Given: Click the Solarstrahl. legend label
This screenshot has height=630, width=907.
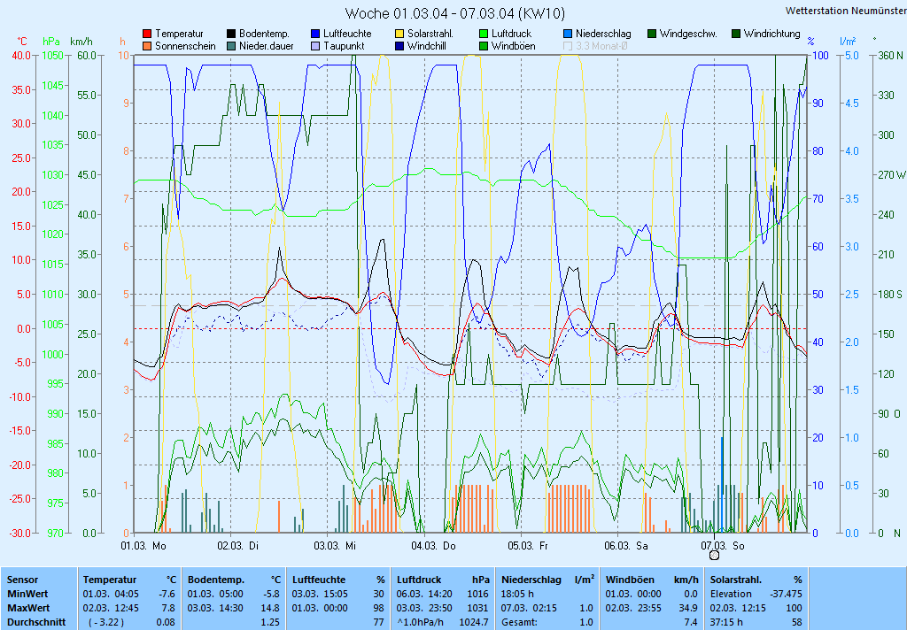Looking at the screenshot, I should click(430, 35).
